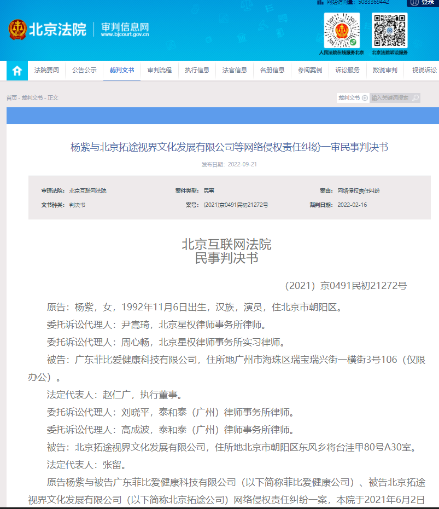Open the 执行信息 navigation item
439x509 pixels.
pyautogui.click(x=197, y=71)
